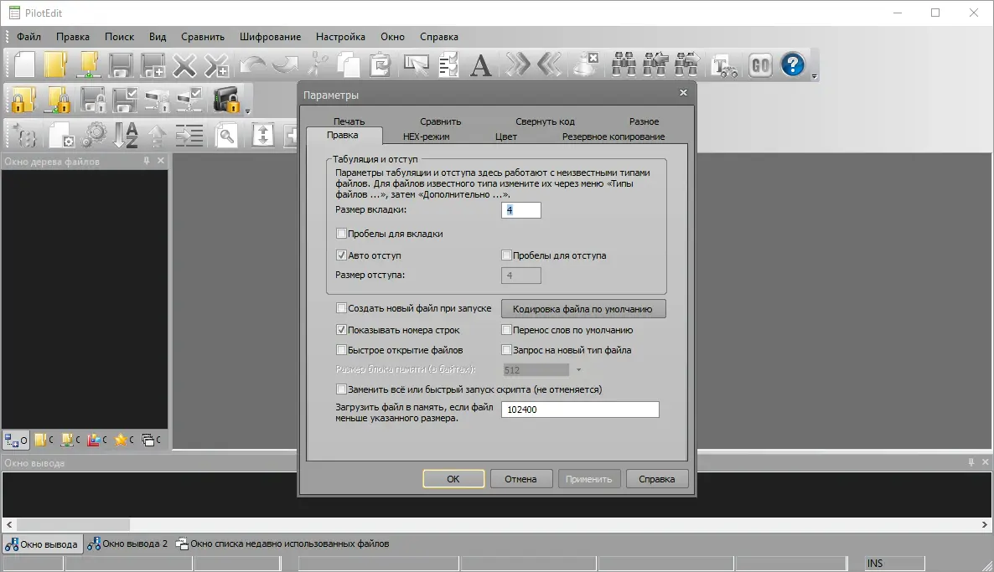Image resolution: width=994 pixels, height=572 pixels.
Task: Click the binoculars Find icon
Action: tap(624, 65)
